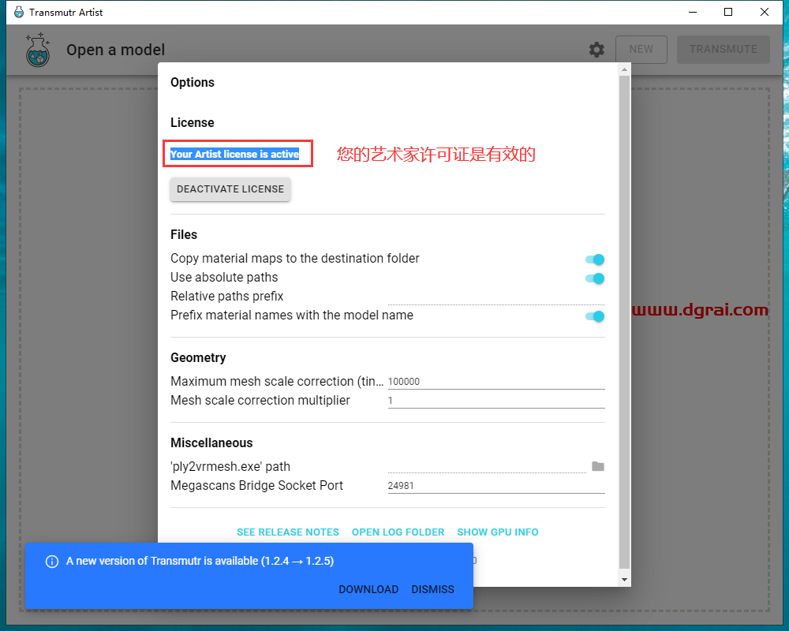The image size is (789, 631).
Task: Click the 'Miscellaneous' section heading
Action: pyautogui.click(x=211, y=442)
